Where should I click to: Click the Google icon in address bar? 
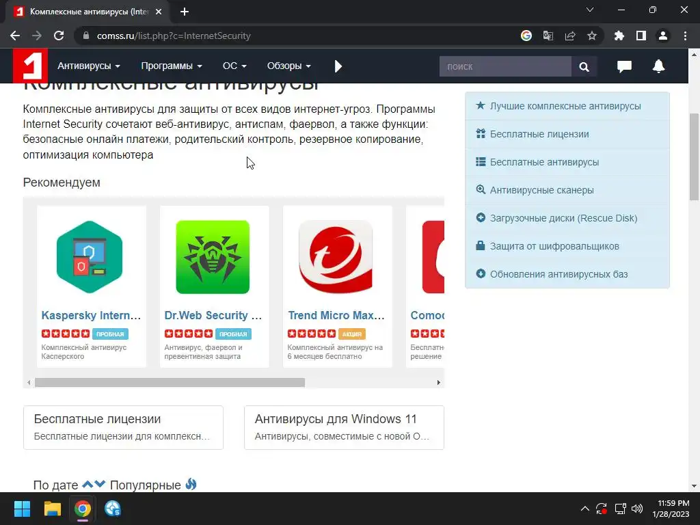pos(526,36)
